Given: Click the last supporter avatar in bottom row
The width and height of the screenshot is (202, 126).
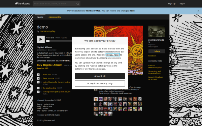Looking at the screenshot, I should coord(110,114).
